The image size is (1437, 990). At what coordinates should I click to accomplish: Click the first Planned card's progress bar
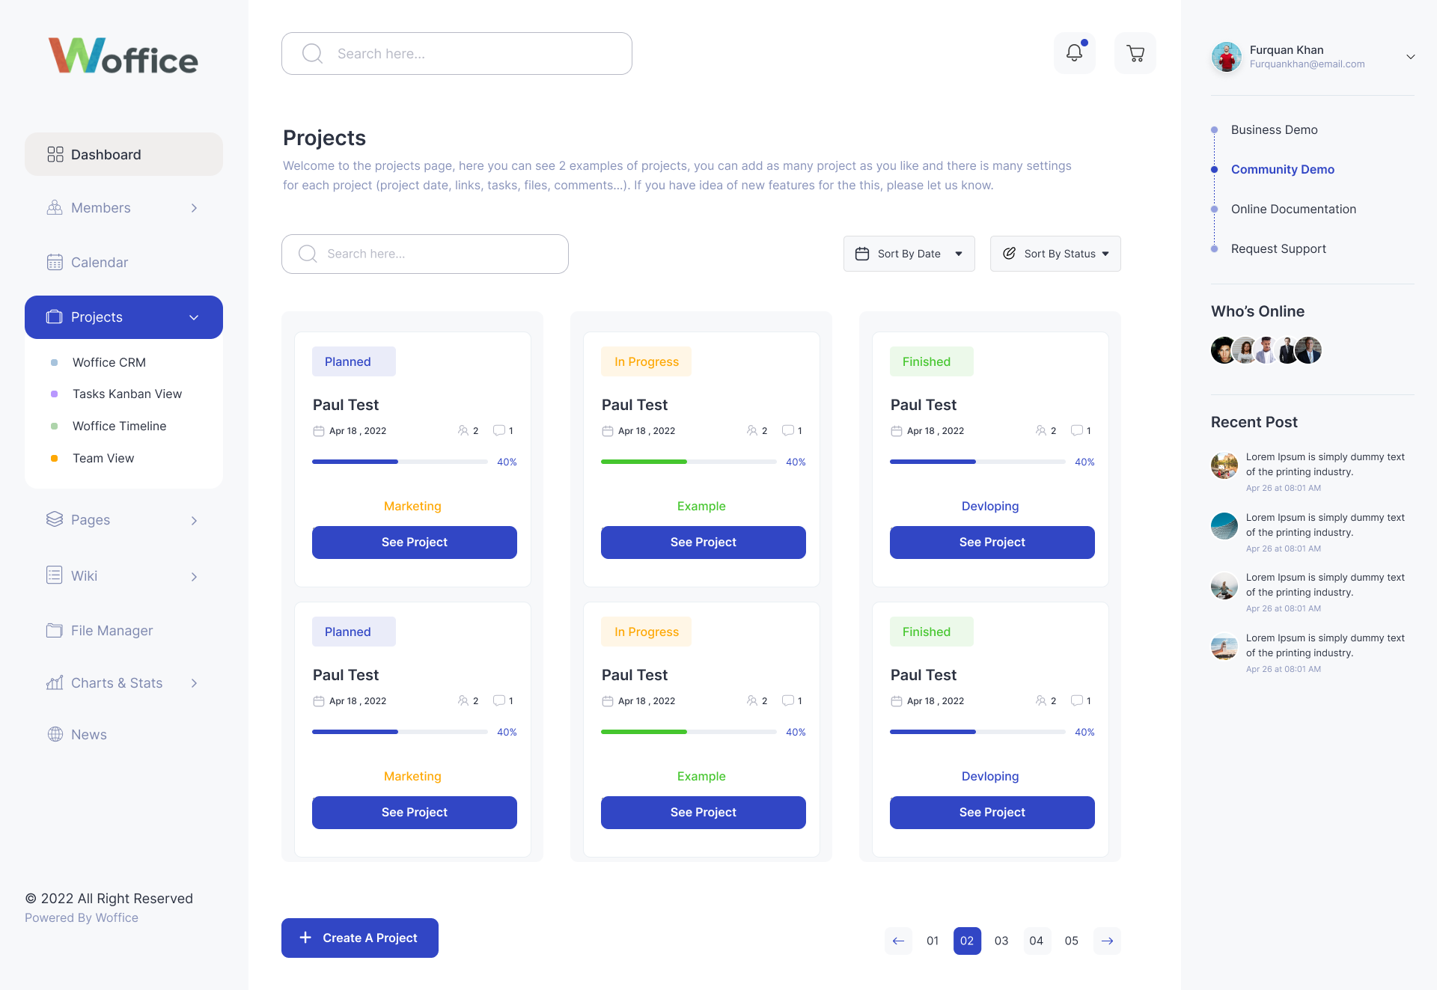(400, 462)
